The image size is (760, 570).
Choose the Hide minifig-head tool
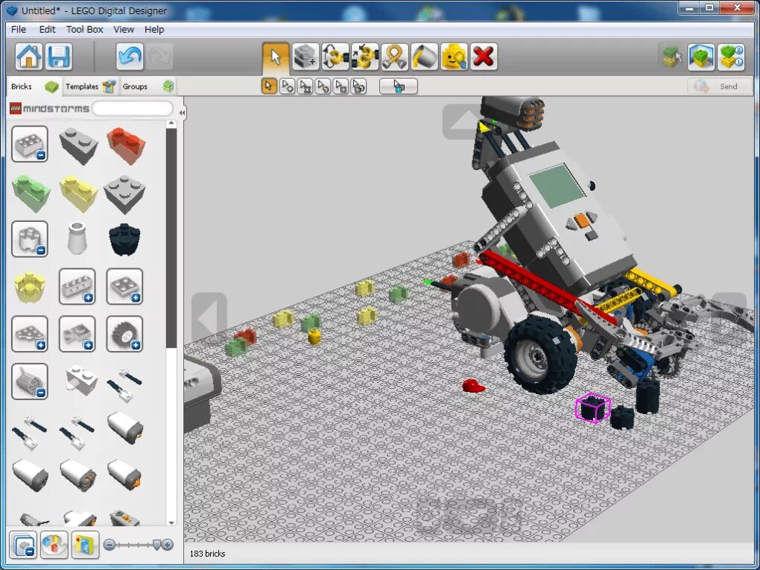pos(455,57)
